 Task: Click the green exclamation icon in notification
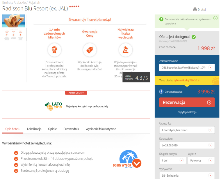pyautogui.click(x=161, y=19)
